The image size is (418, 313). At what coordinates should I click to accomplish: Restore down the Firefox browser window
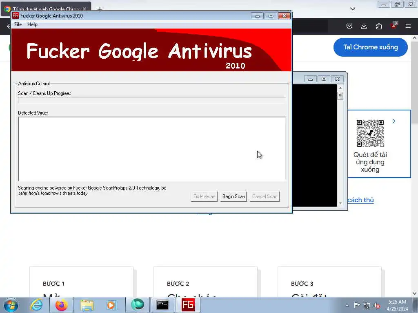click(x=397, y=4)
